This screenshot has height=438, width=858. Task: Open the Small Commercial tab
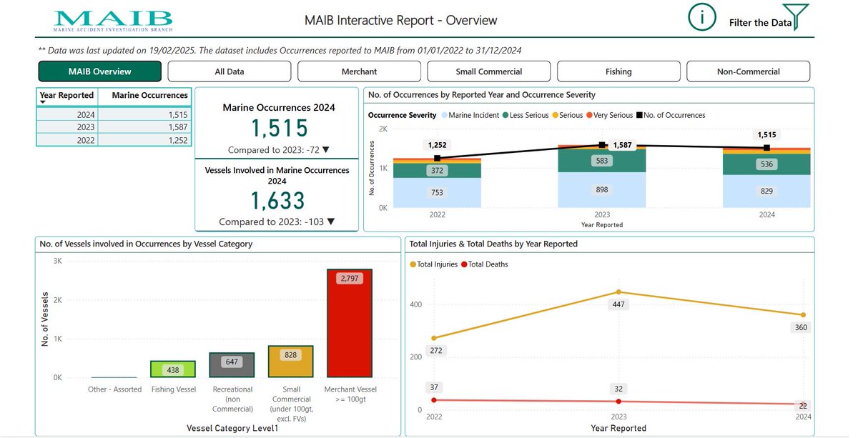coord(489,71)
